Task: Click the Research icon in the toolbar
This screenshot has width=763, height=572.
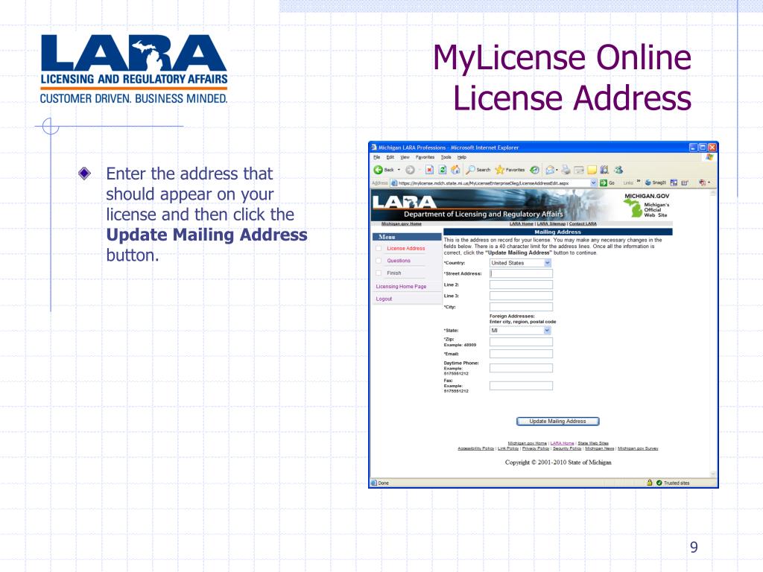Action: 604,170
